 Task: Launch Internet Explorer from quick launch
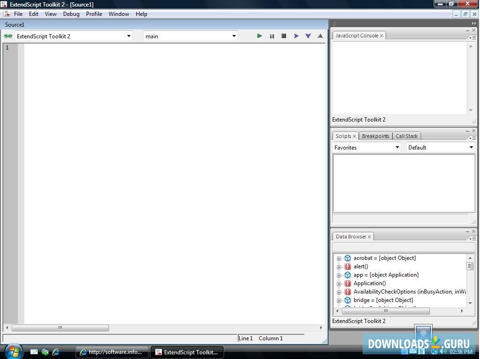pyautogui.click(x=56, y=352)
